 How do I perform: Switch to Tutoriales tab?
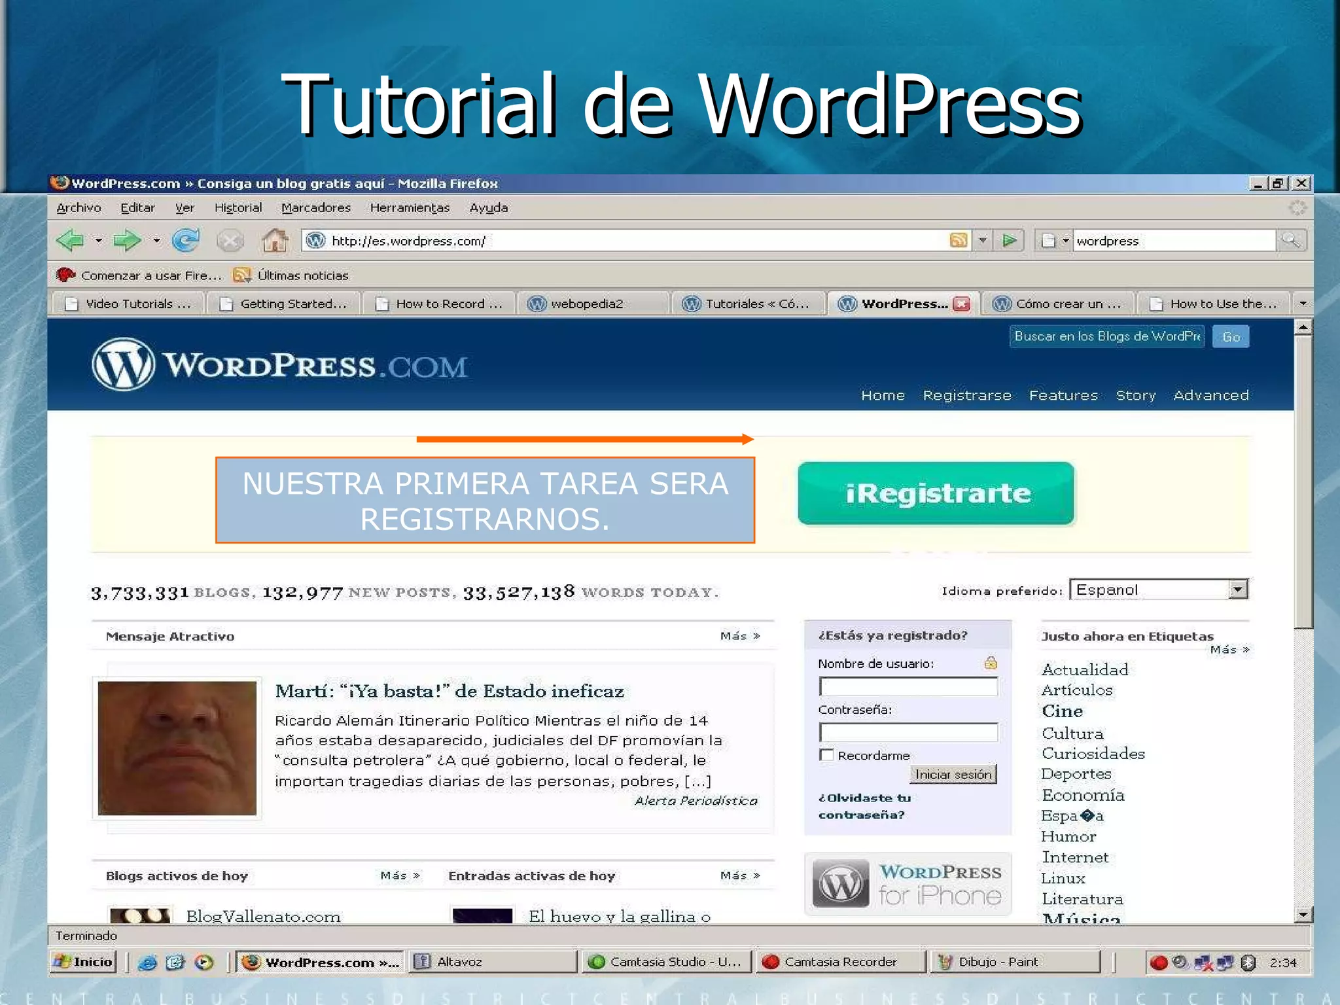coord(749,304)
